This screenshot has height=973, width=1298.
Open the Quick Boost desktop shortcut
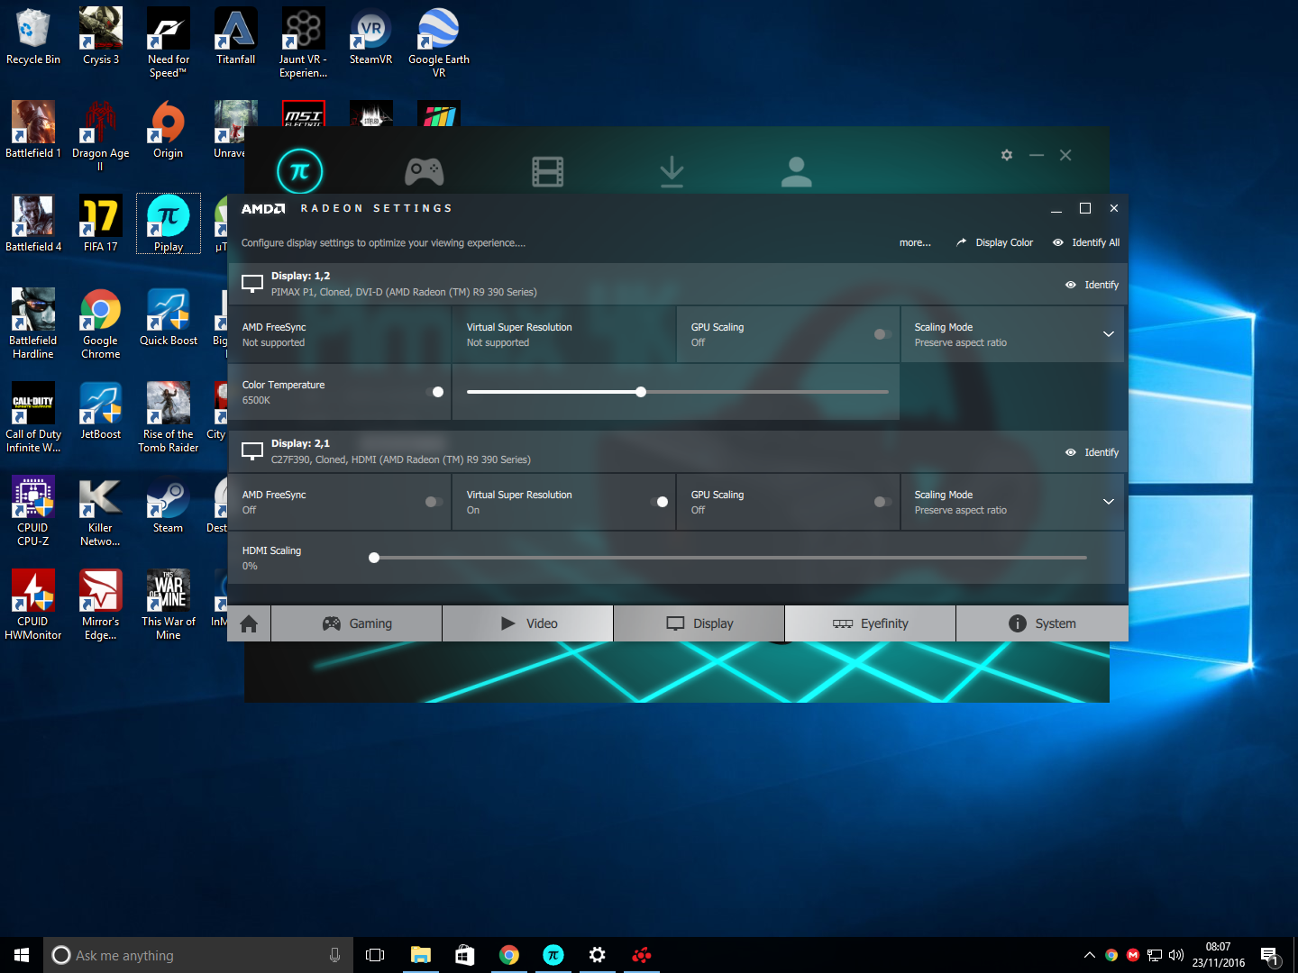point(169,318)
